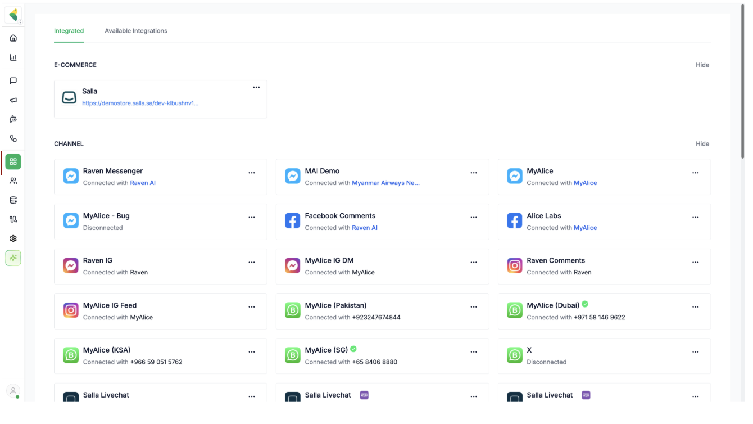Click the Messenger icon on Raven Messenger card
753x424 pixels.
tap(71, 176)
